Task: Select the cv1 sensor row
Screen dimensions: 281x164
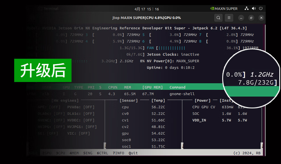Action: coord(143,120)
